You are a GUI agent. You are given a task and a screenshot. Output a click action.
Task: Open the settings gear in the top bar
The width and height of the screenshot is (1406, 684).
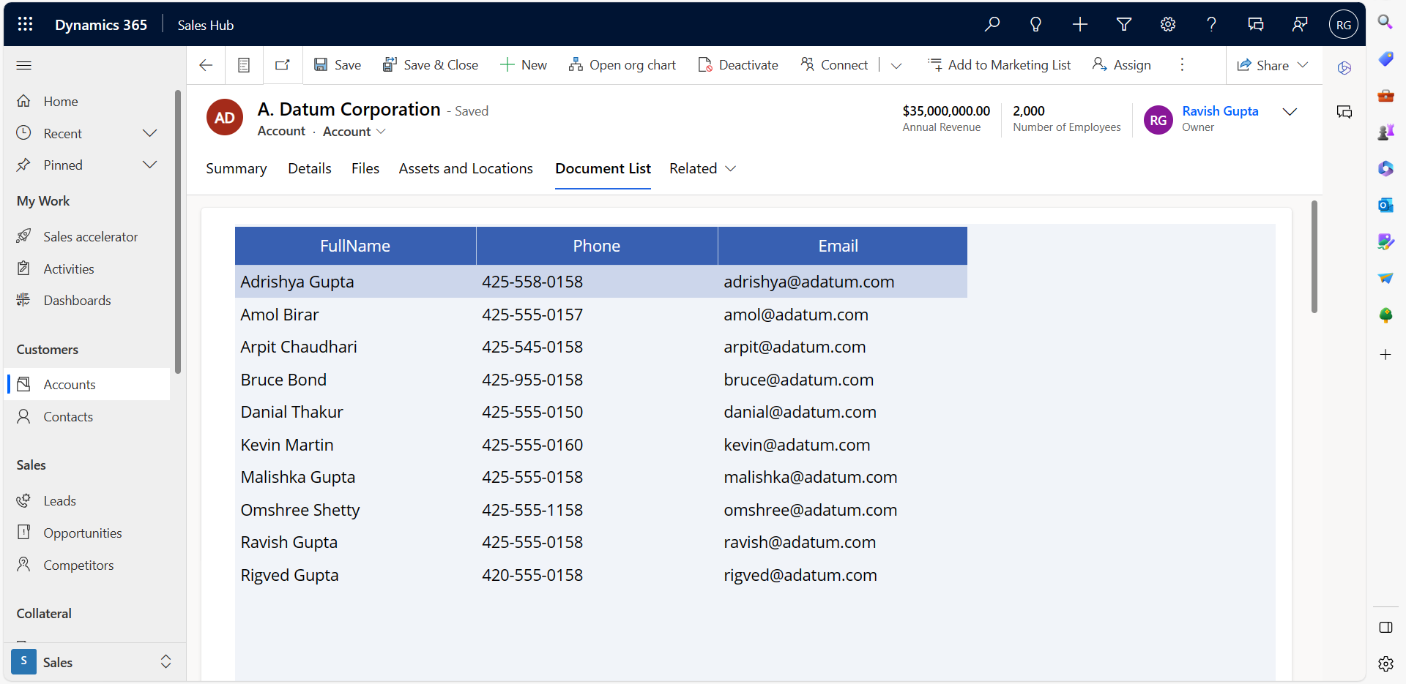click(1168, 24)
